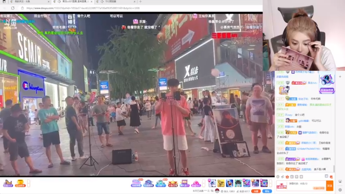The width and height of the screenshot is (345, 194).
Task: Mute the tab via speaker icon
Action: point(60,2)
